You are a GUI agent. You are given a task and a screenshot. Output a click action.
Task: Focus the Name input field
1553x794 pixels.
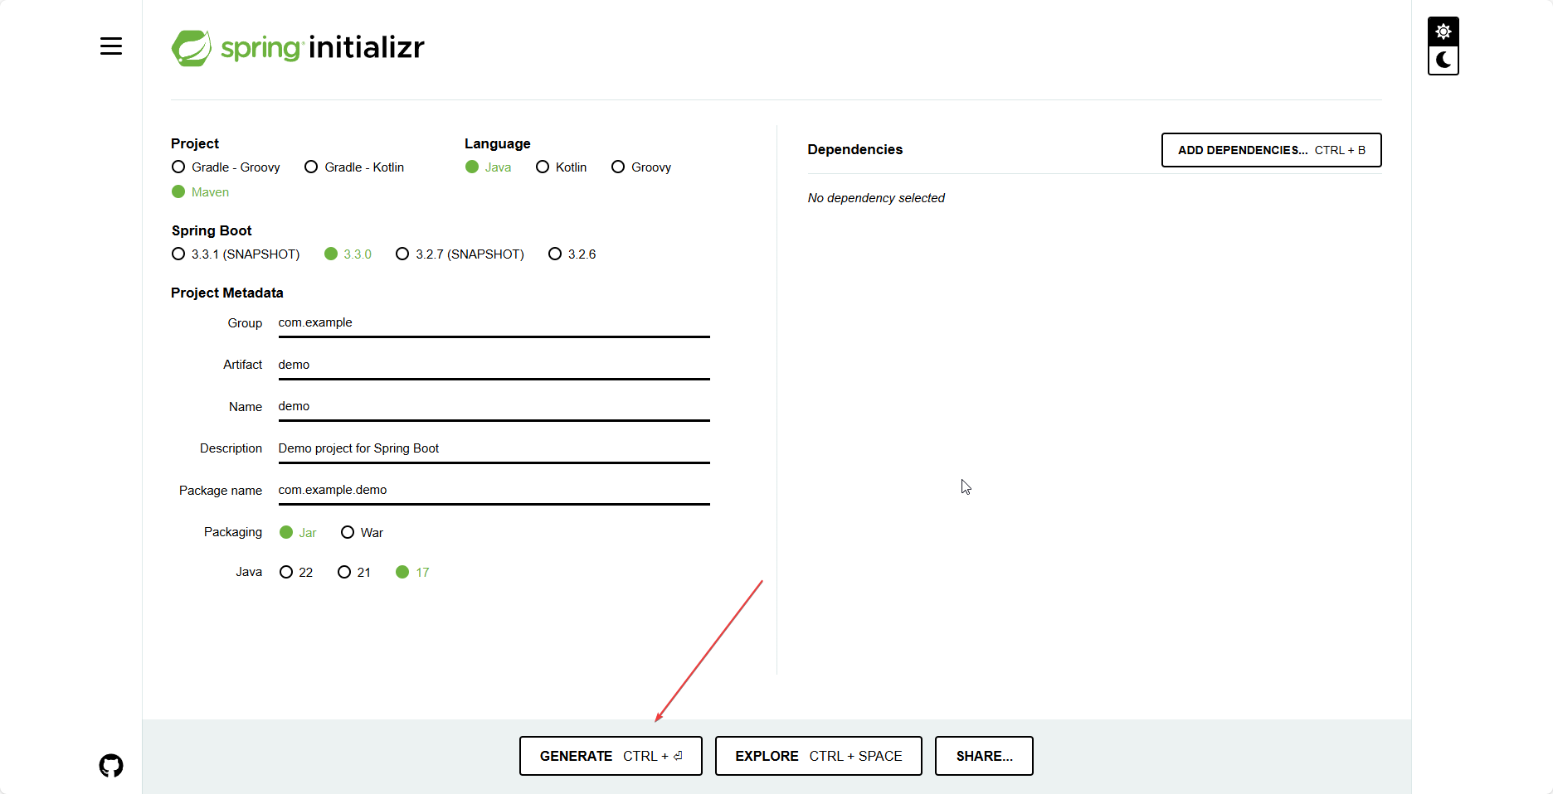point(494,407)
